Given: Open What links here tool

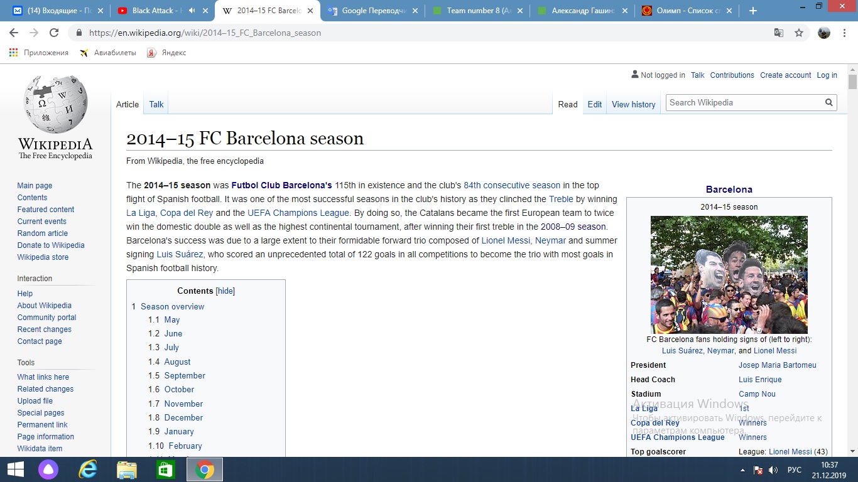Looking at the screenshot, I should 43,377.
